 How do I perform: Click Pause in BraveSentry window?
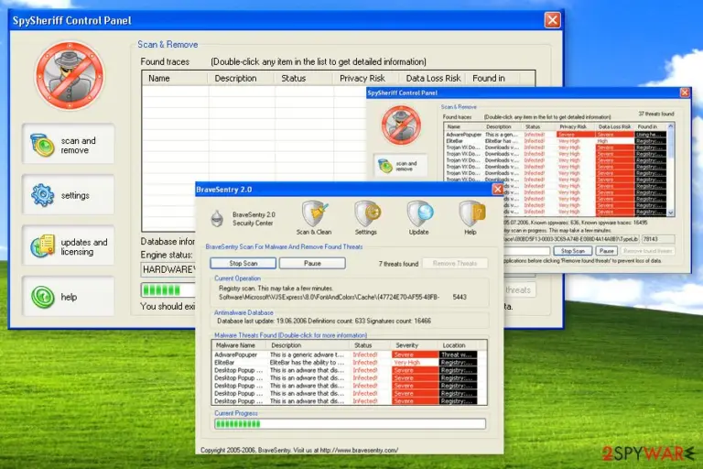312,264
